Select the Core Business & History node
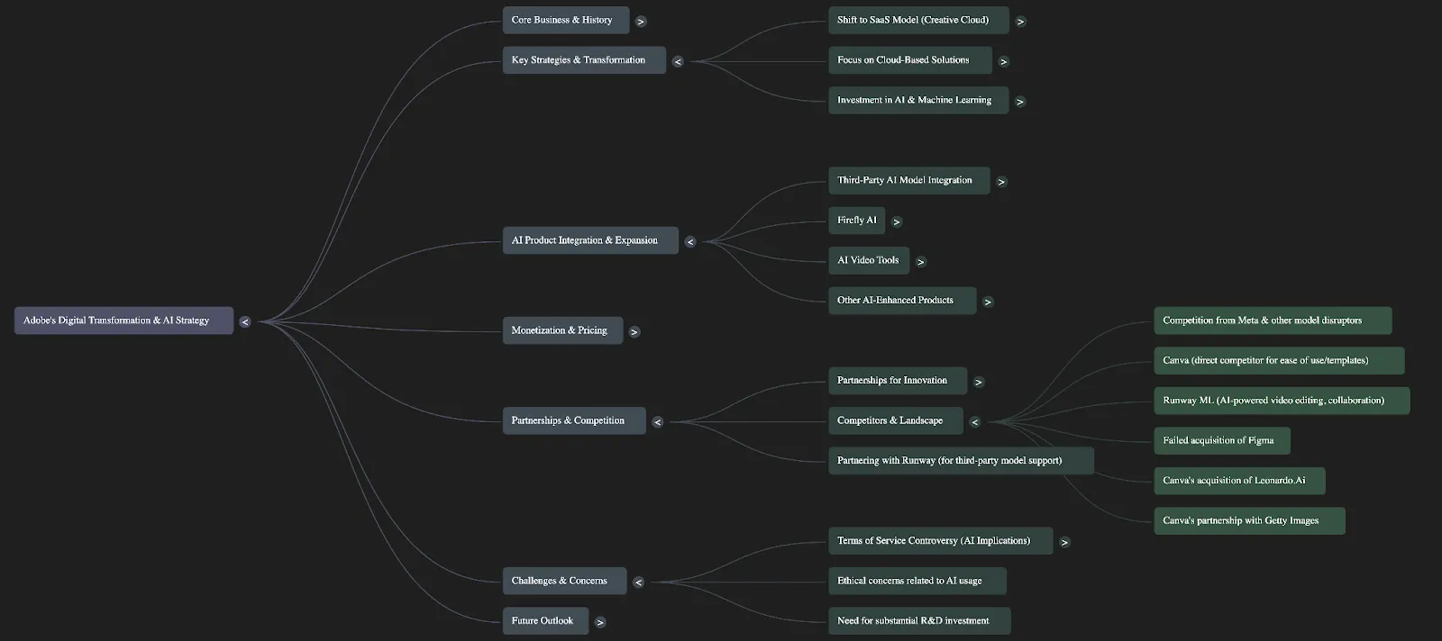The image size is (1442, 641). click(566, 20)
